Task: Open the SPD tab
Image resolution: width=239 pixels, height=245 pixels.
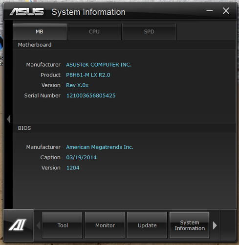Action: [x=149, y=32]
